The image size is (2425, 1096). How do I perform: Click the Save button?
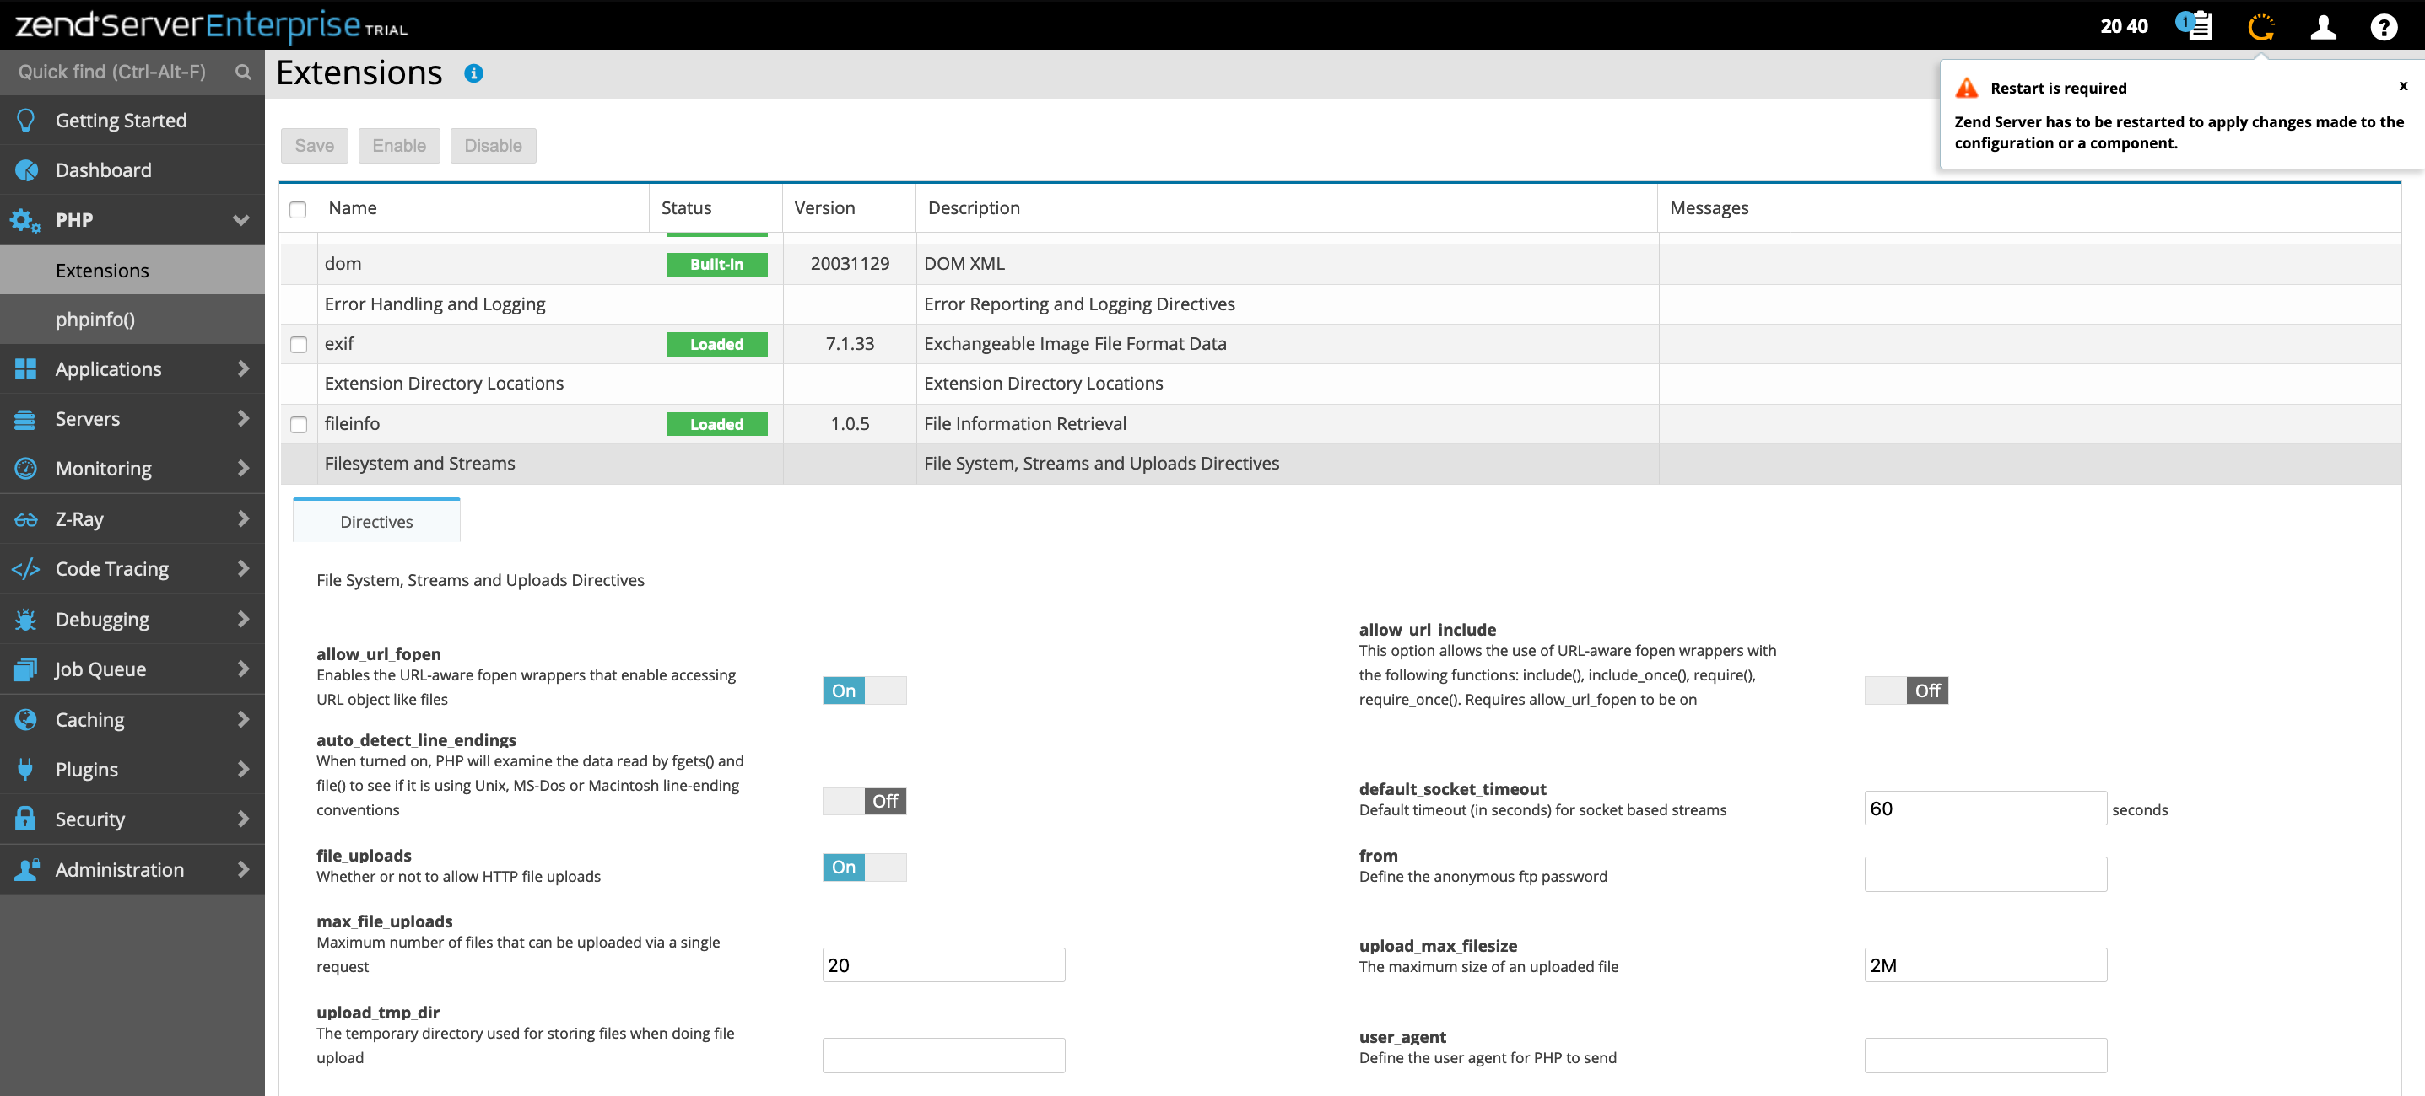point(314,146)
